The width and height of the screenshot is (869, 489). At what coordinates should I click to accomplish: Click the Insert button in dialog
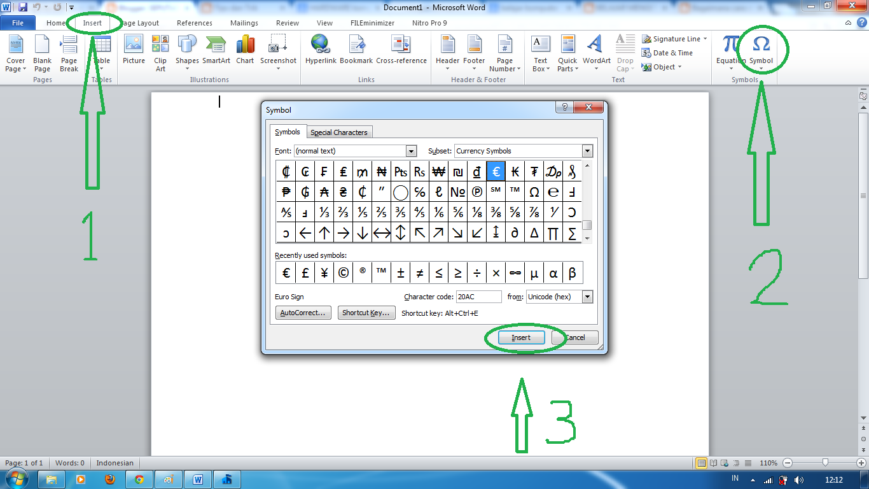(521, 337)
